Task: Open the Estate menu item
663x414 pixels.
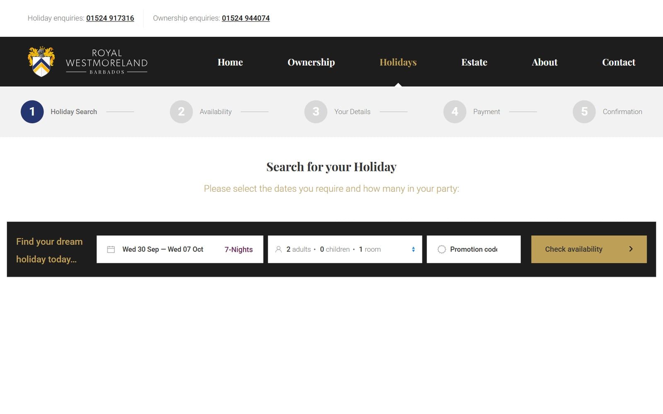Action: 474,62
